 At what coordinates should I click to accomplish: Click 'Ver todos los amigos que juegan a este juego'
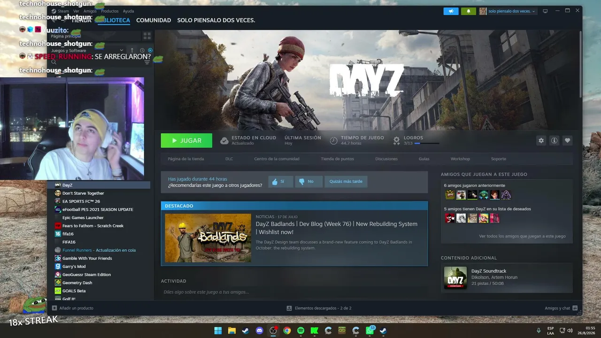[522, 236]
